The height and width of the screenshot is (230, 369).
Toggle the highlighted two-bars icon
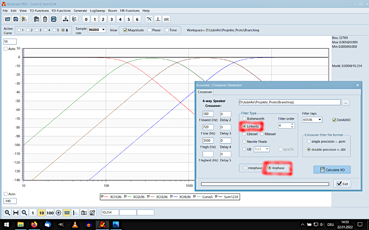[67, 213]
